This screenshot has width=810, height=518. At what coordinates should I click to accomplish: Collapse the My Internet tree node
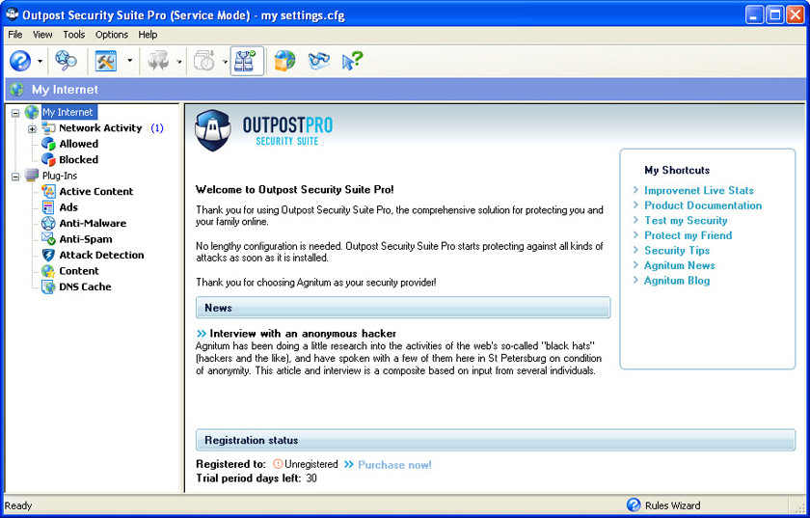tap(15, 113)
